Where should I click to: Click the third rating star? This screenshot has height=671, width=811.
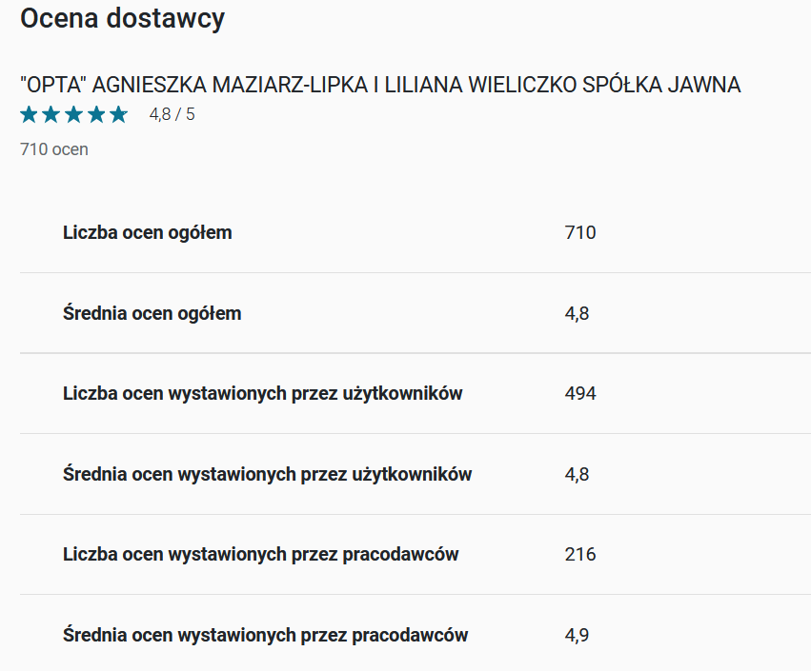point(74,114)
